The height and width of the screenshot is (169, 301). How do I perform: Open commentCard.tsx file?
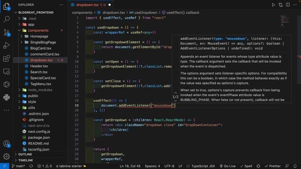pyautogui.click(x=45, y=54)
